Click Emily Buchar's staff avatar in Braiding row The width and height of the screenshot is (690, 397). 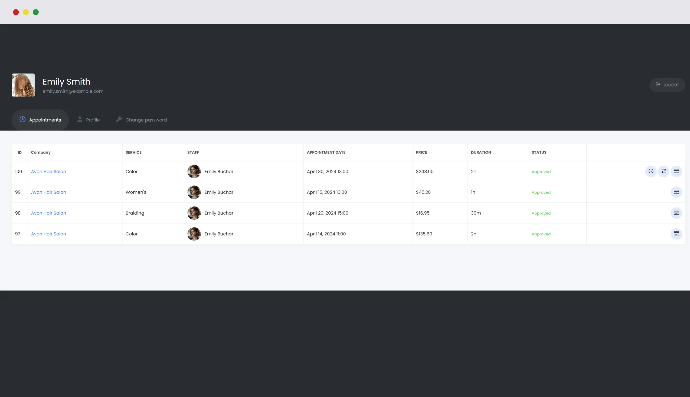pos(194,213)
